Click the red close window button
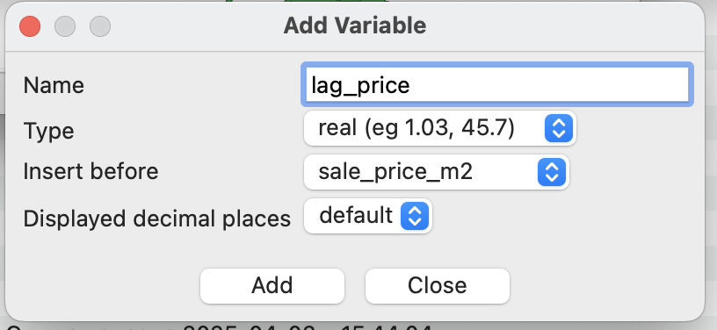Viewport: 717px width, 330px height. tap(30, 26)
